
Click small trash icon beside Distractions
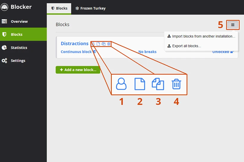tap(109, 44)
